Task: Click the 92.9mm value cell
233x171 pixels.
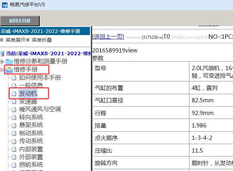Action: click(x=211, y=113)
